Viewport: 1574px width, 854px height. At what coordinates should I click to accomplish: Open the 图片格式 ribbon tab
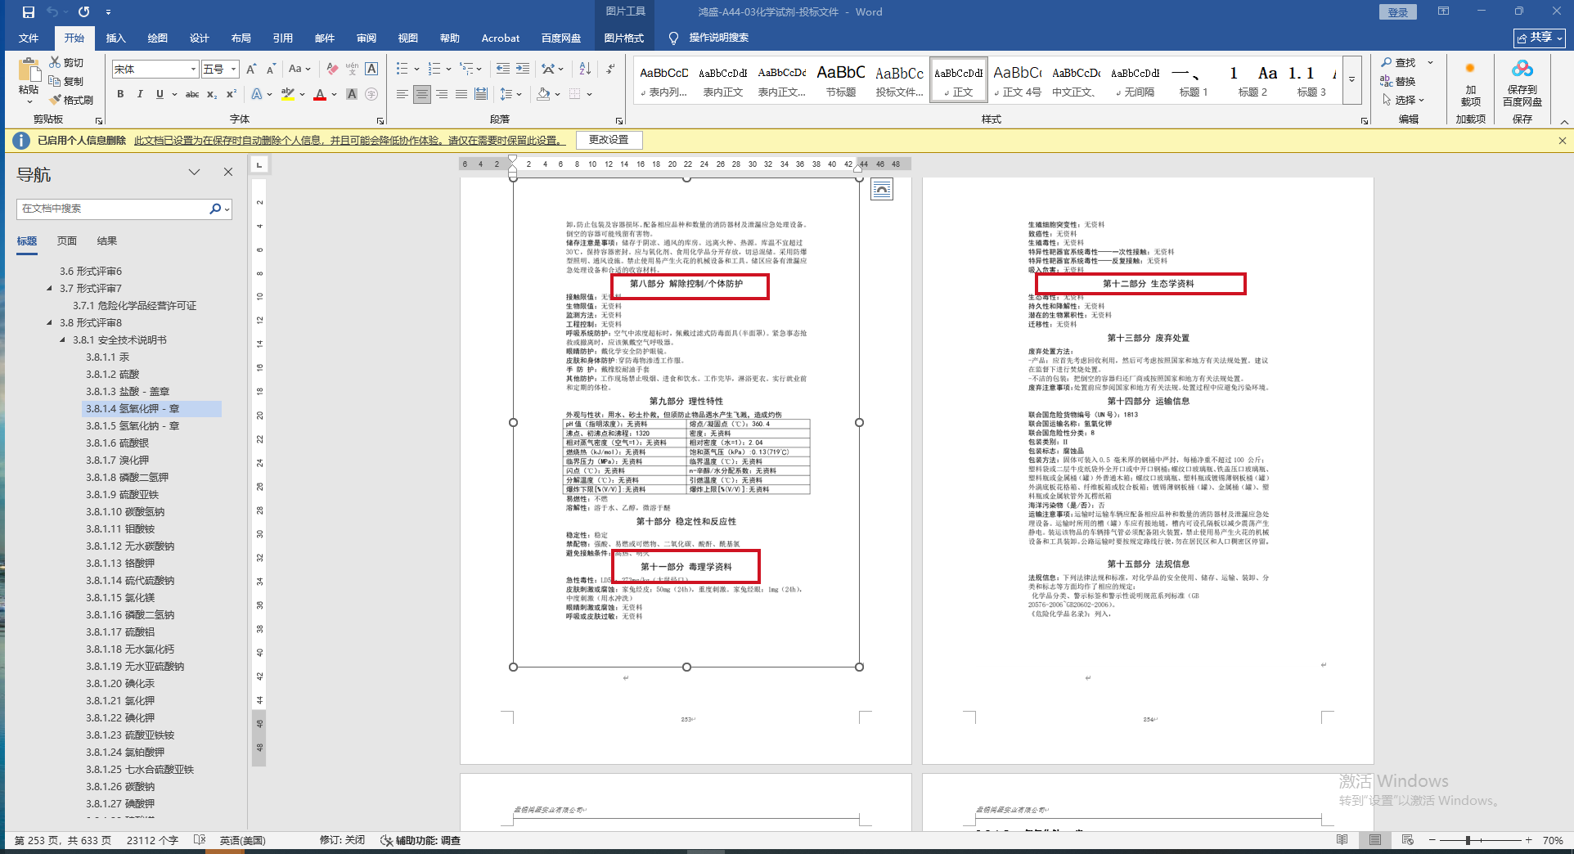623,38
